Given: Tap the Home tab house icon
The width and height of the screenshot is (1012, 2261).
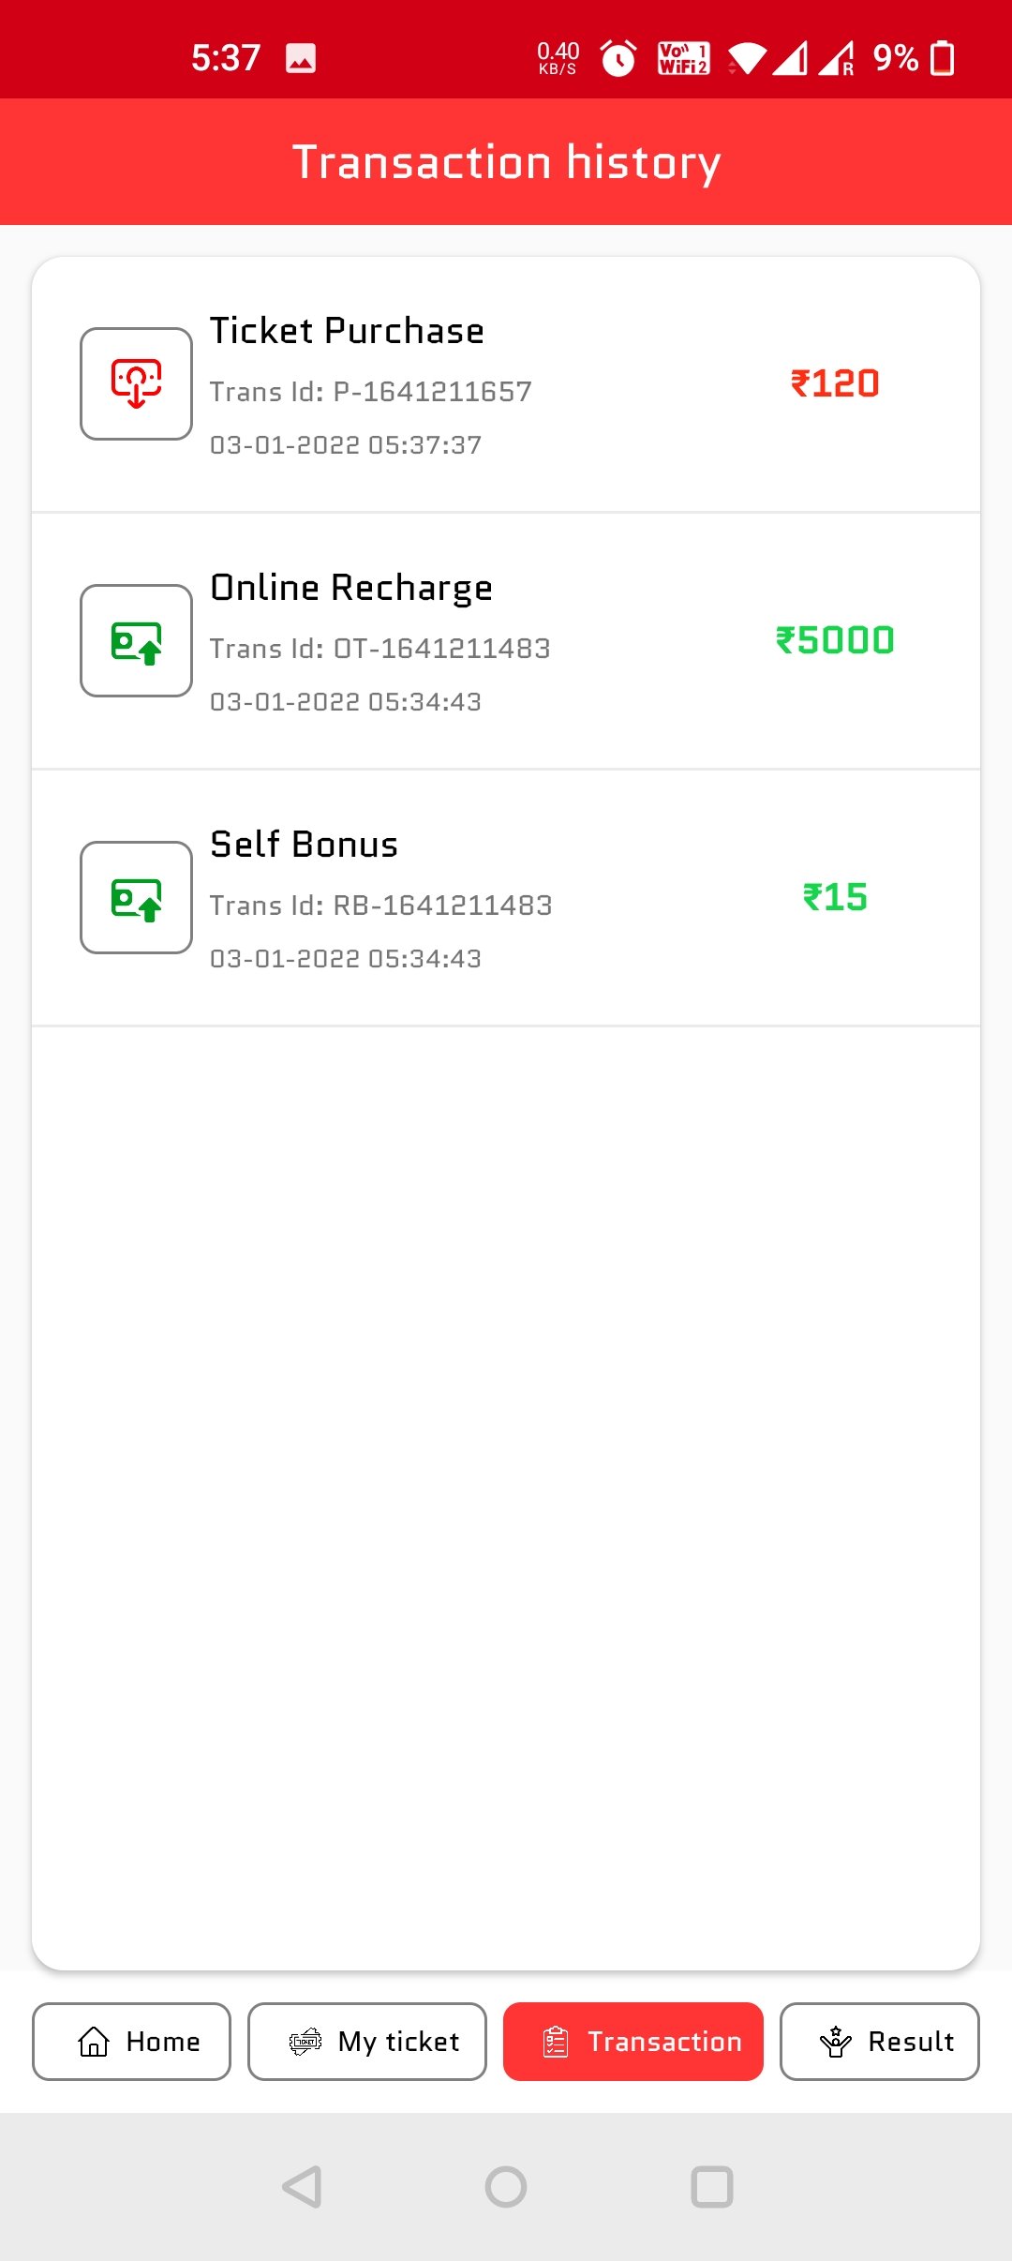Looking at the screenshot, I should click(x=94, y=2041).
